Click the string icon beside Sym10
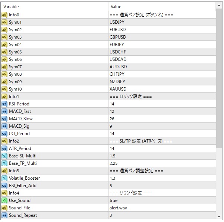The width and height of the screenshot is (224, 222). [4, 89]
